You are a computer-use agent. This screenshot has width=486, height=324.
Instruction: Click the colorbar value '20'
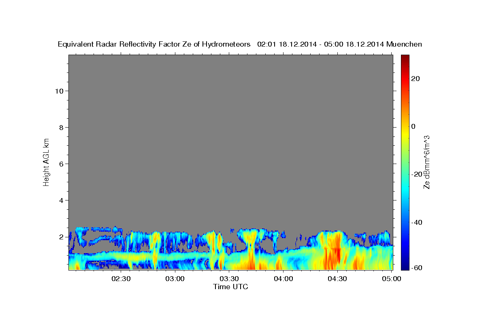point(415,79)
